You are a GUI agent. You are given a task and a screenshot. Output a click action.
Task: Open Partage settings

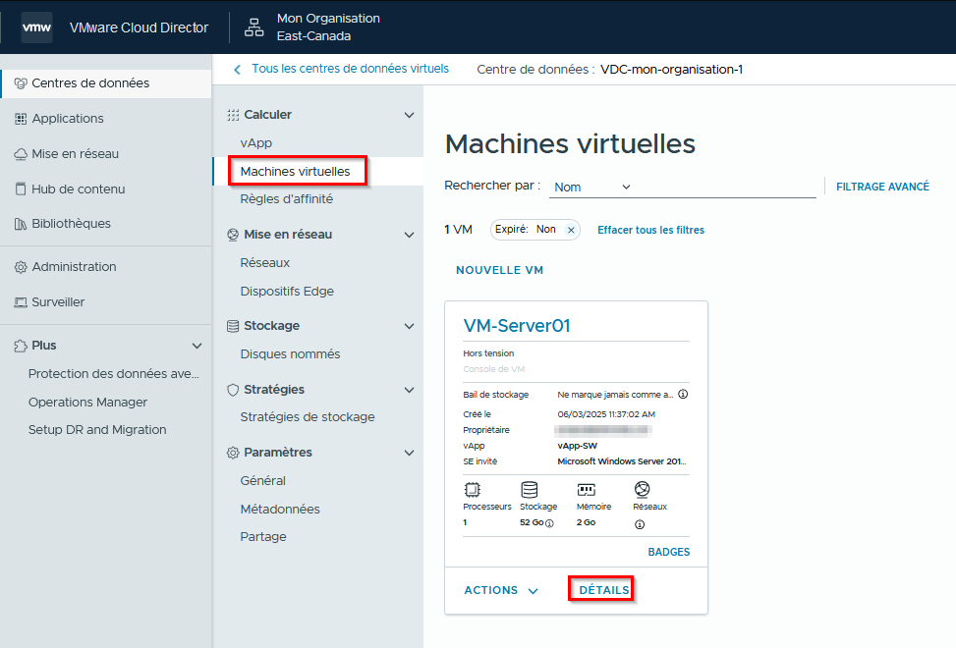pos(263,537)
